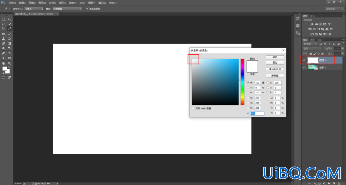The image size is (346, 185).
Task: Add a Hue/Saturation adjustment
Action: coord(310,29)
